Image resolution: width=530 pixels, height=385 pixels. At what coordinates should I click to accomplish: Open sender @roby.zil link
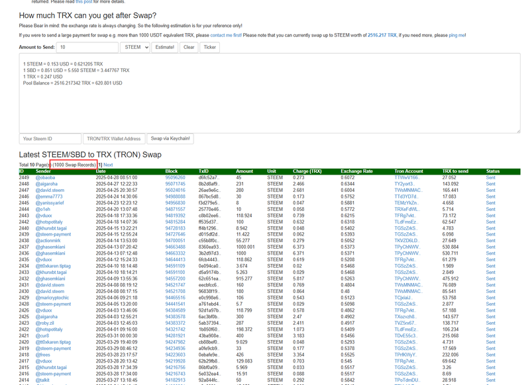44,323
